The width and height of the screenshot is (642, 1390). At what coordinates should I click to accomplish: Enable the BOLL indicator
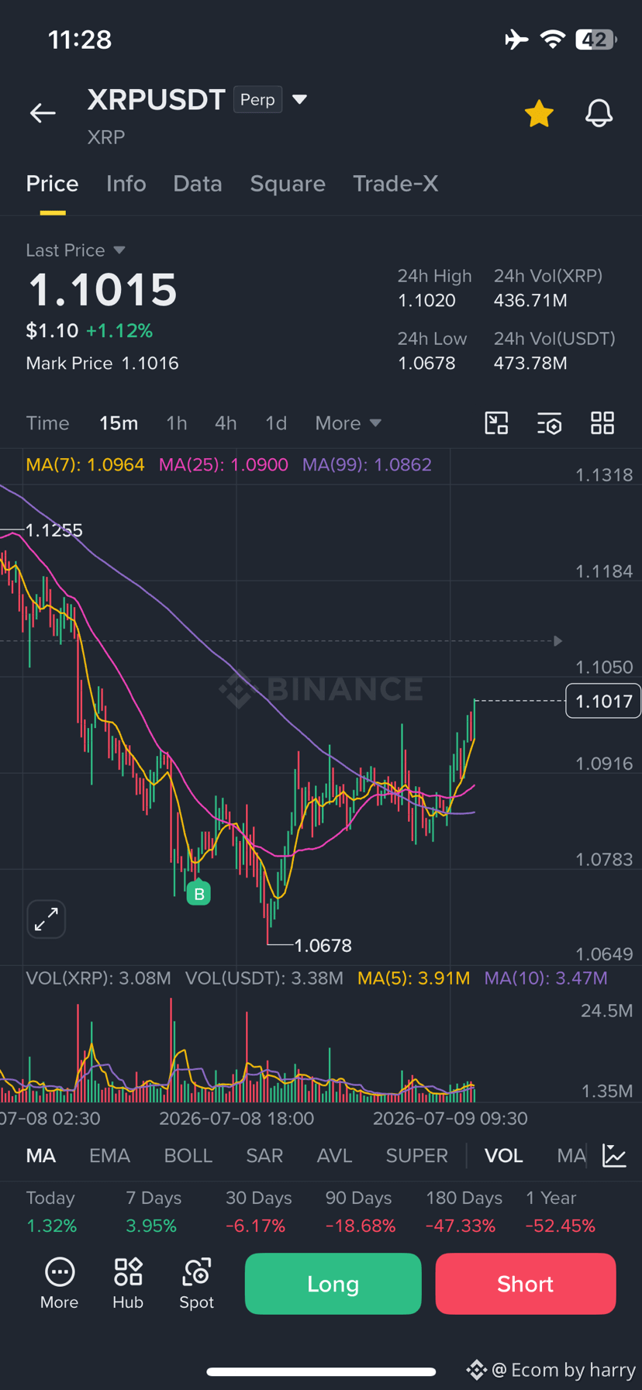(188, 1156)
